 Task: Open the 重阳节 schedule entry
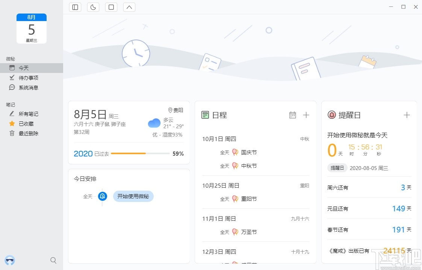click(249, 199)
